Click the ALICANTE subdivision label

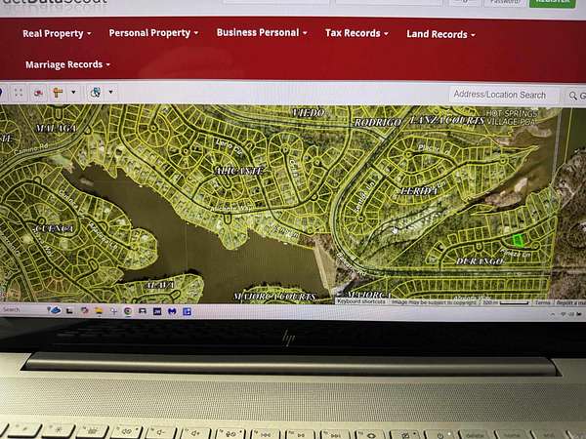[239, 171]
